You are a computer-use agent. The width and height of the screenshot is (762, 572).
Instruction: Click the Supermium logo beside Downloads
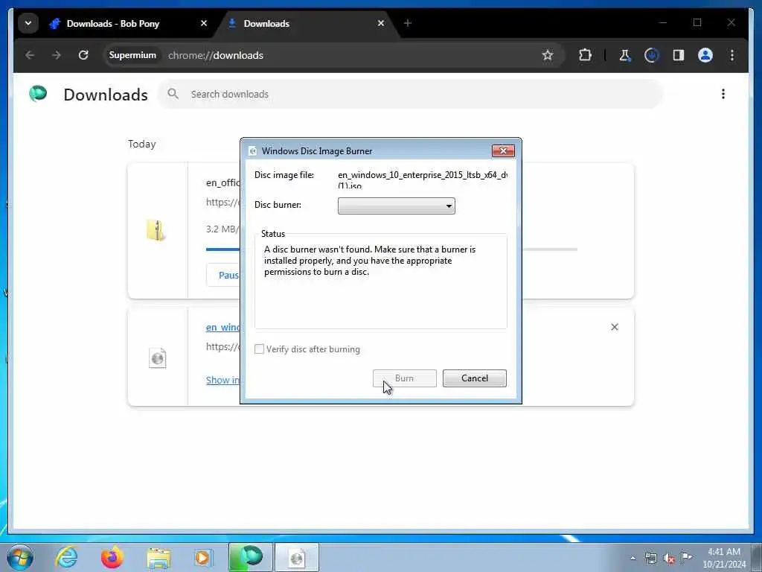pos(38,93)
